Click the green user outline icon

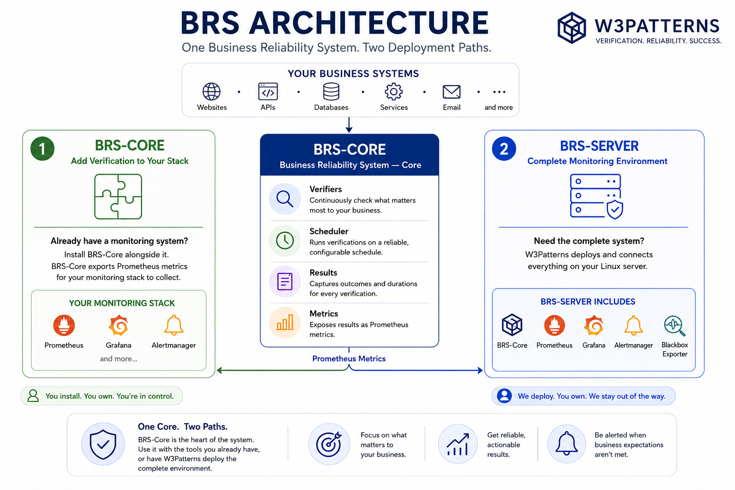click(x=33, y=396)
